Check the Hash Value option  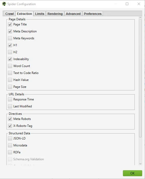pyautogui.click(x=10, y=80)
